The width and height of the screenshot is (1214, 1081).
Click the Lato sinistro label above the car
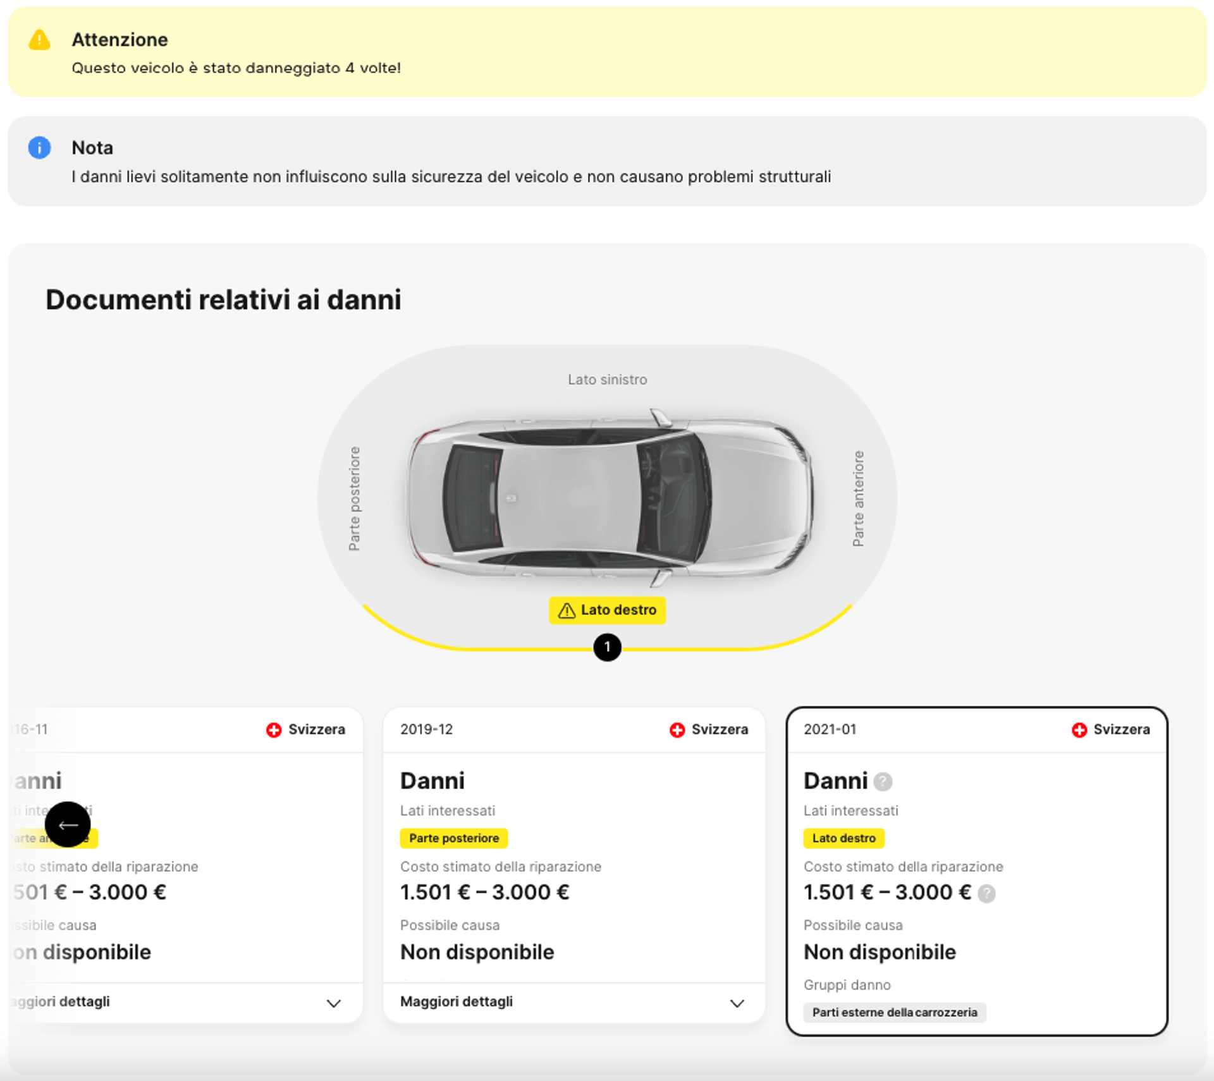[x=607, y=380]
